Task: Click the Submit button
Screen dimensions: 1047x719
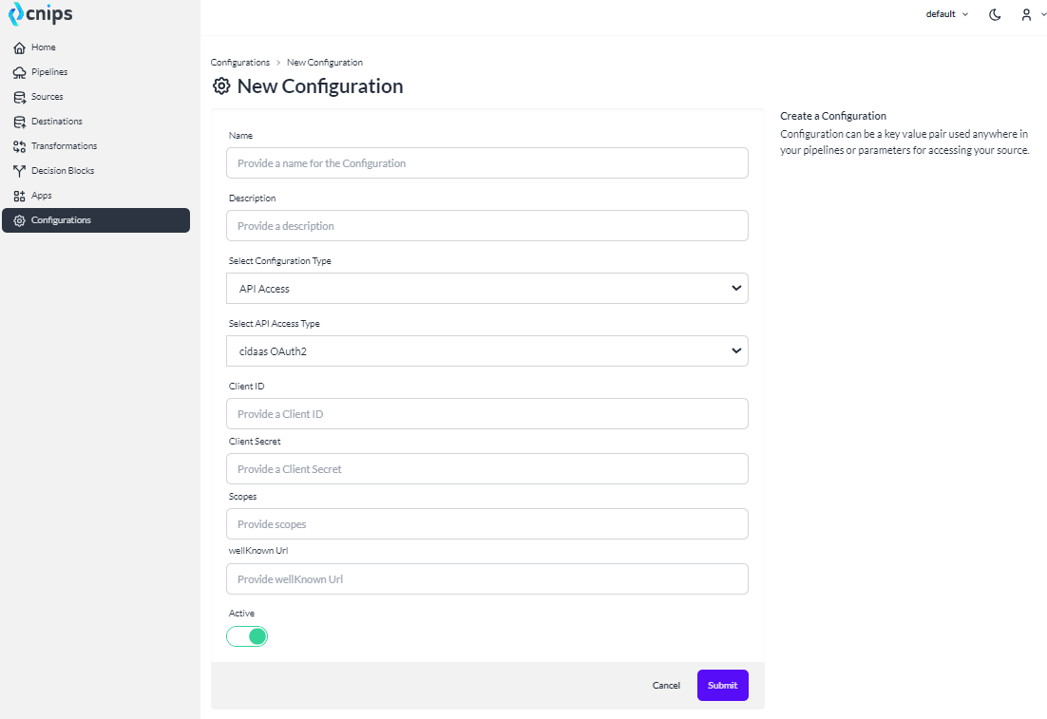Action: point(722,685)
